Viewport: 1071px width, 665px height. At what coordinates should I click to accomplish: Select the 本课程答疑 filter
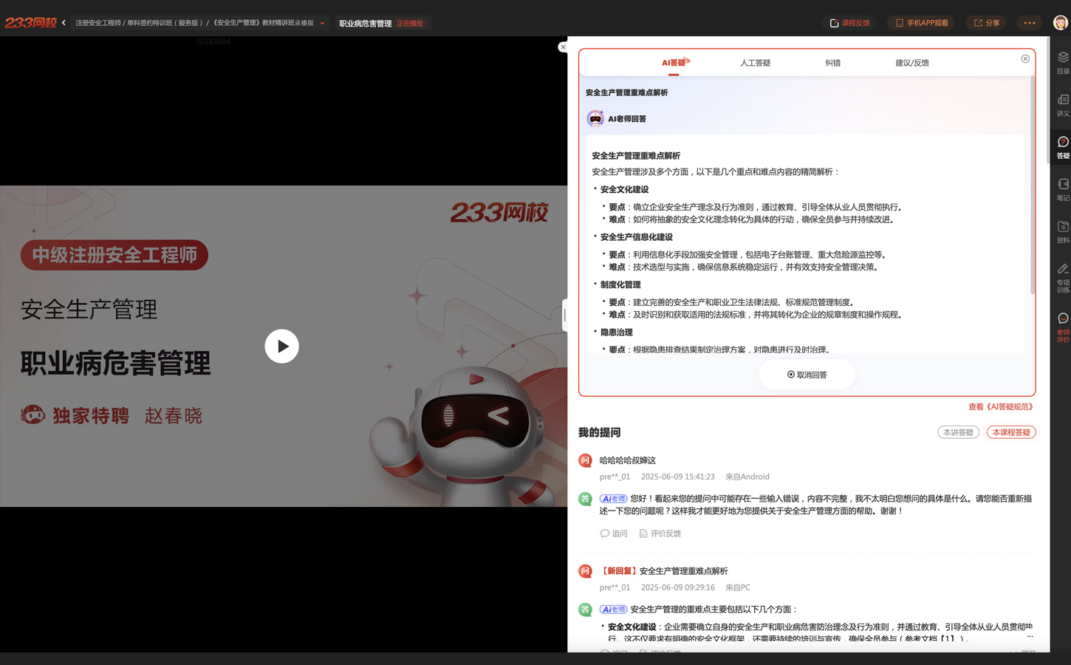(x=1010, y=432)
